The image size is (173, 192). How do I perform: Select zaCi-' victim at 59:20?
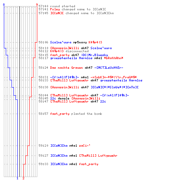tap(85, 146)
